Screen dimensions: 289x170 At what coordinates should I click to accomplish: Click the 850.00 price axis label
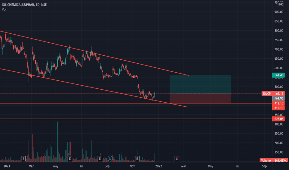point(279,21)
